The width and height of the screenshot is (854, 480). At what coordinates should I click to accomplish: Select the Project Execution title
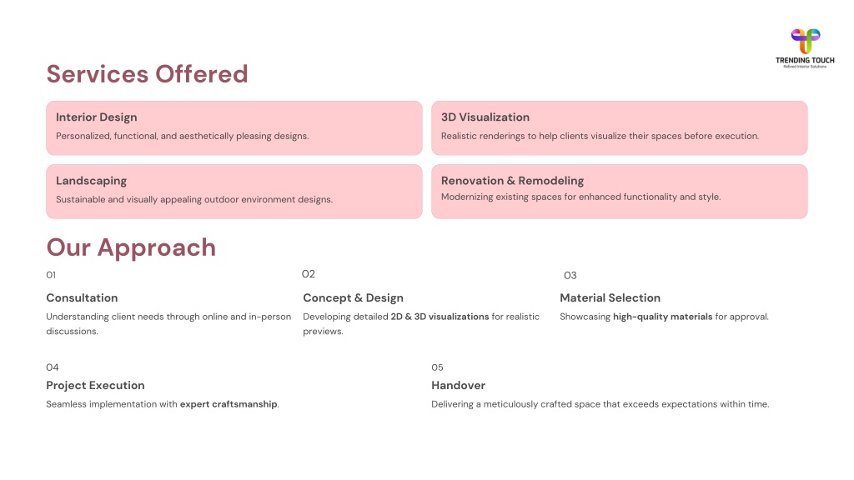coord(95,386)
